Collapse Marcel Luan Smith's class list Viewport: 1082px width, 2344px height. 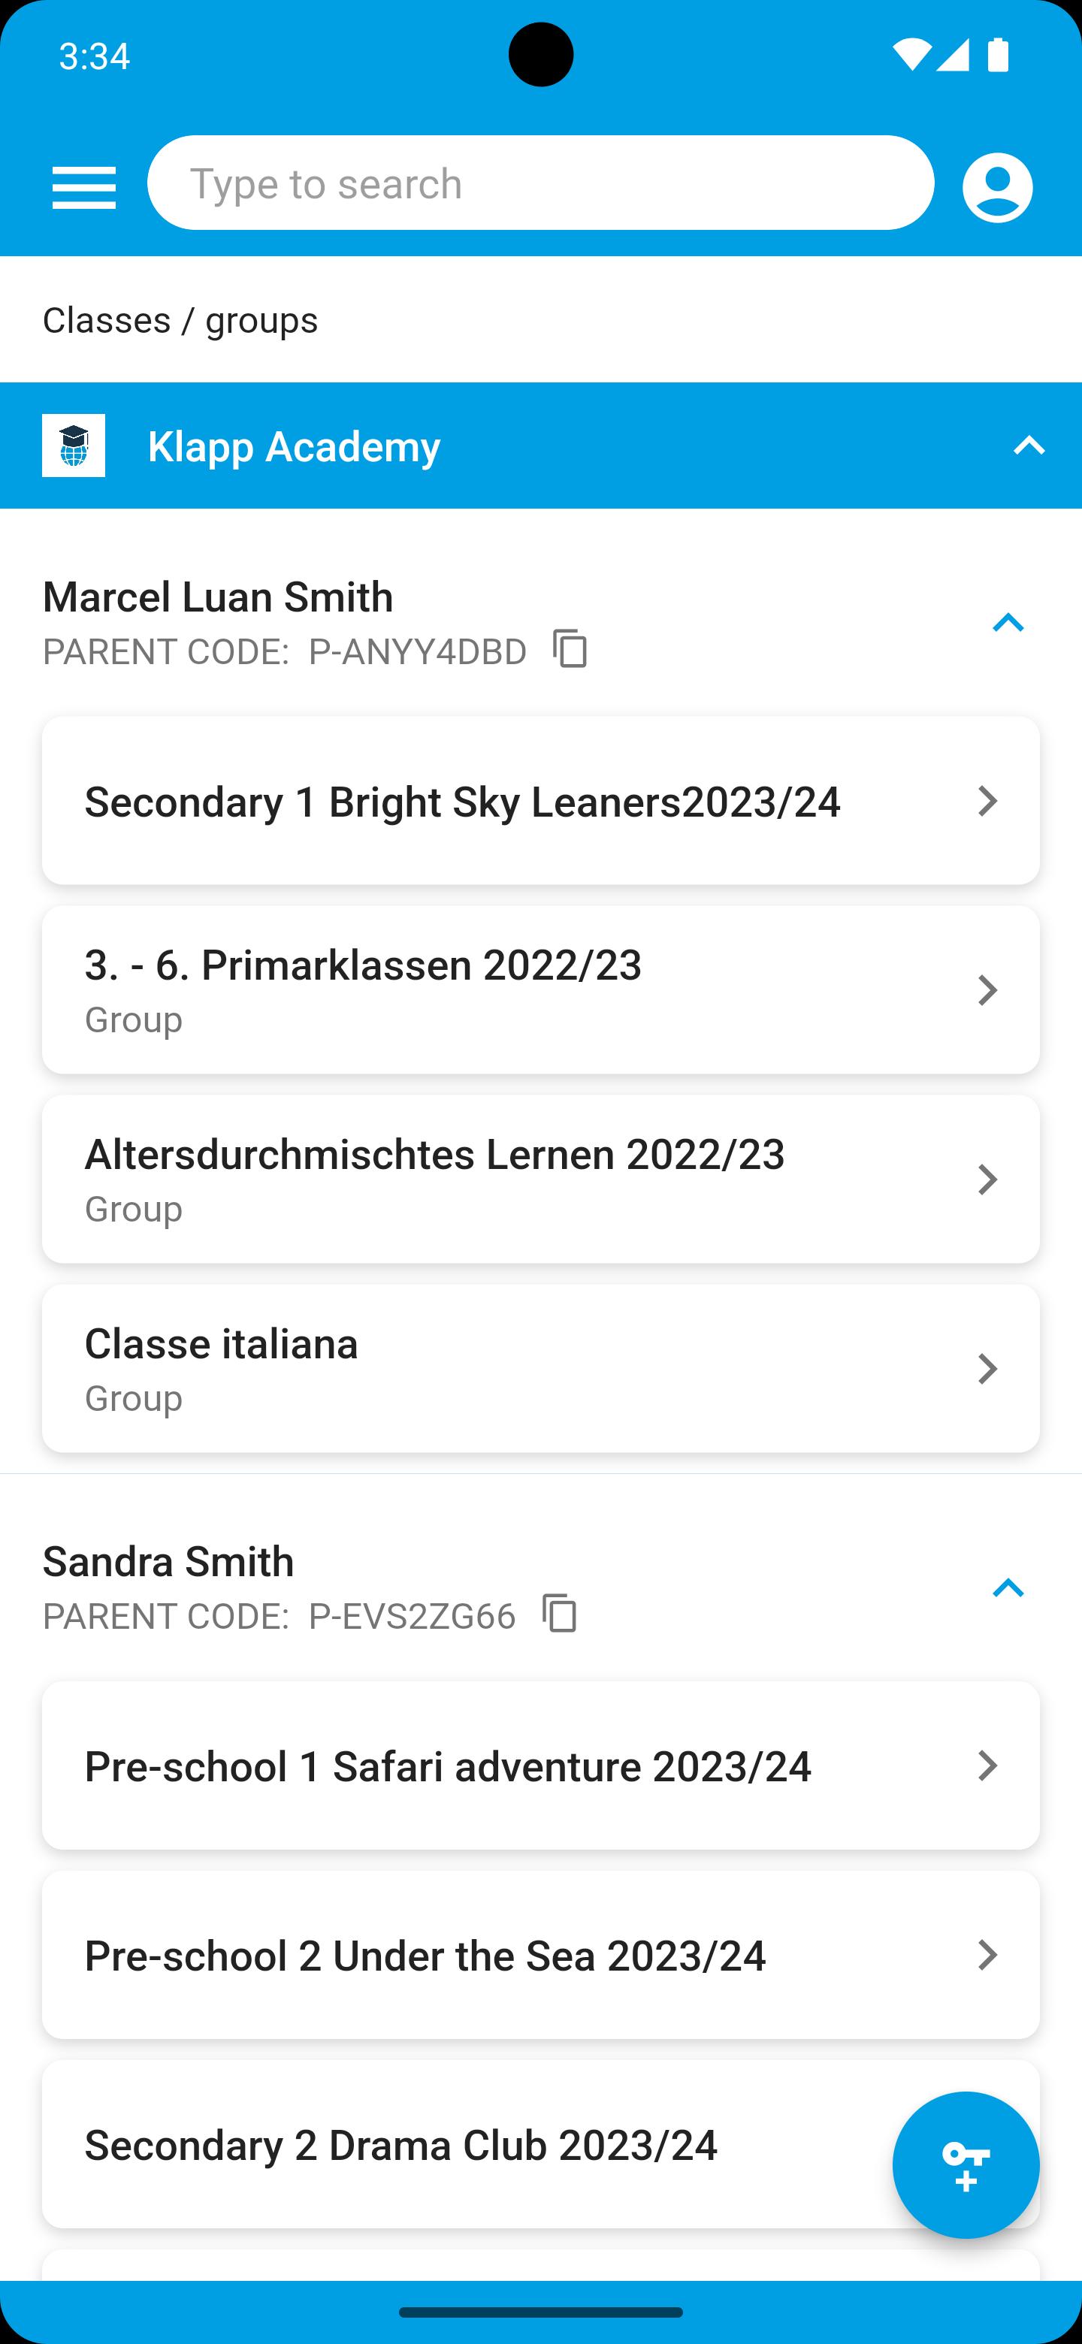1008,624
